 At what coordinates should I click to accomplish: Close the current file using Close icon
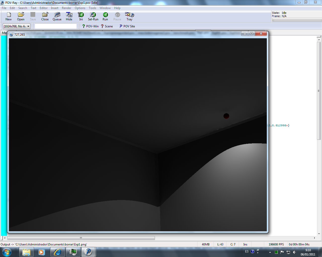[x=45, y=17]
